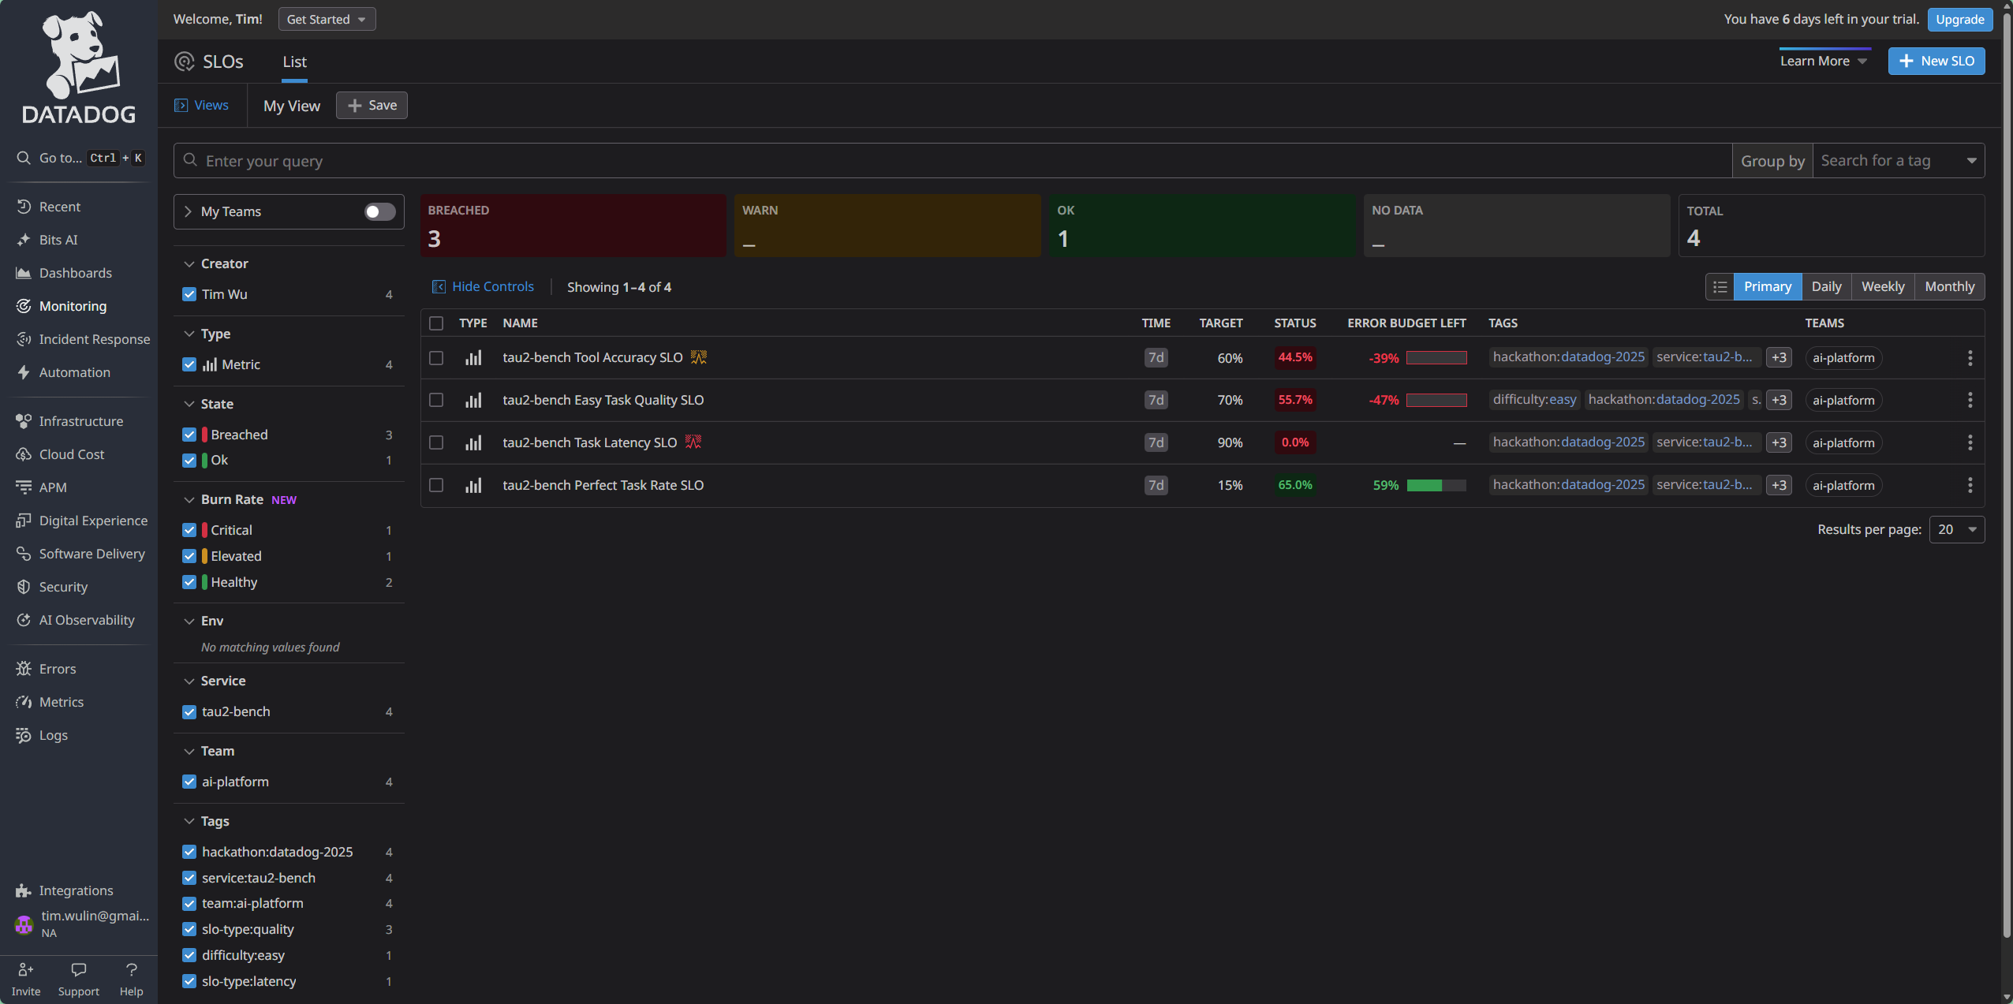Open kebab menu for Tool Accuracy SLO

[1970, 358]
